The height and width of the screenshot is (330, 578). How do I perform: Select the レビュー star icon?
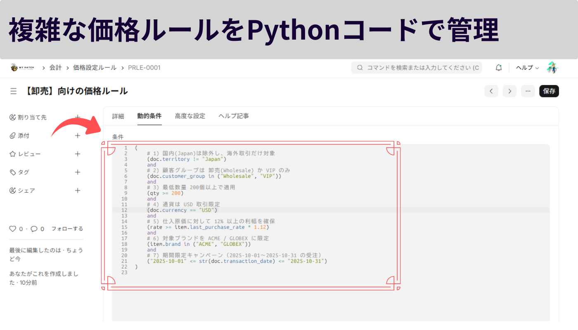pyautogui.click(x=13, y=154)
